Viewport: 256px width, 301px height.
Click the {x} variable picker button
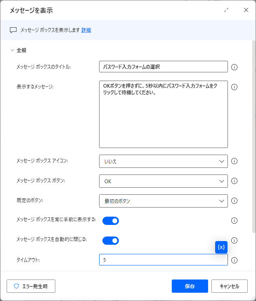point(221,247)
